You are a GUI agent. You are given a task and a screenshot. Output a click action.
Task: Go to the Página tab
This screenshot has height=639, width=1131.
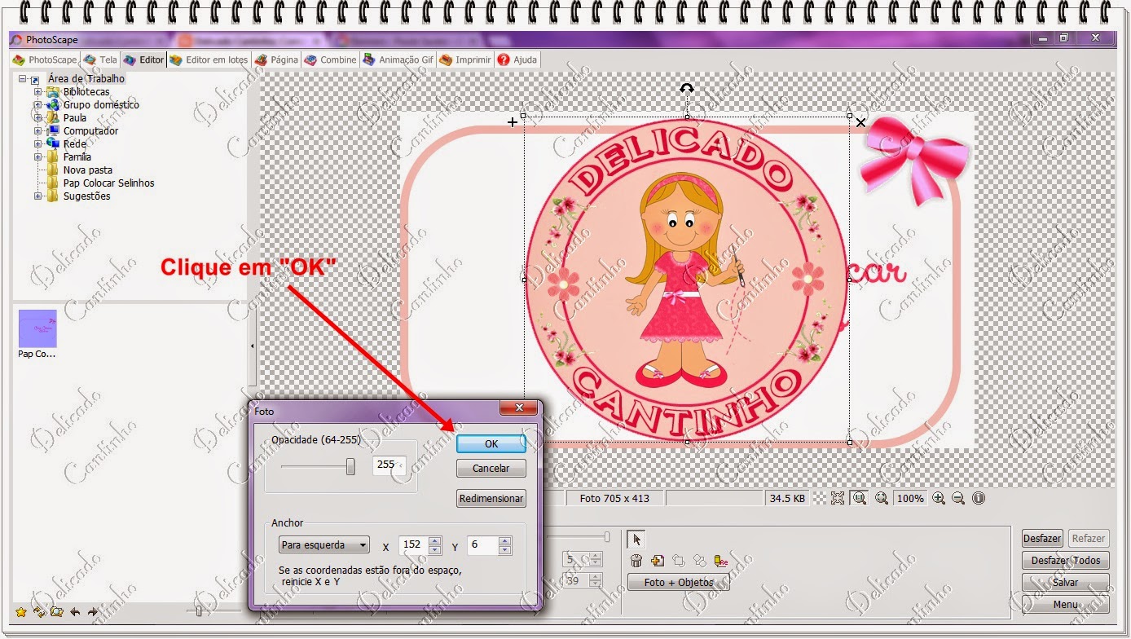coord(276,59)
